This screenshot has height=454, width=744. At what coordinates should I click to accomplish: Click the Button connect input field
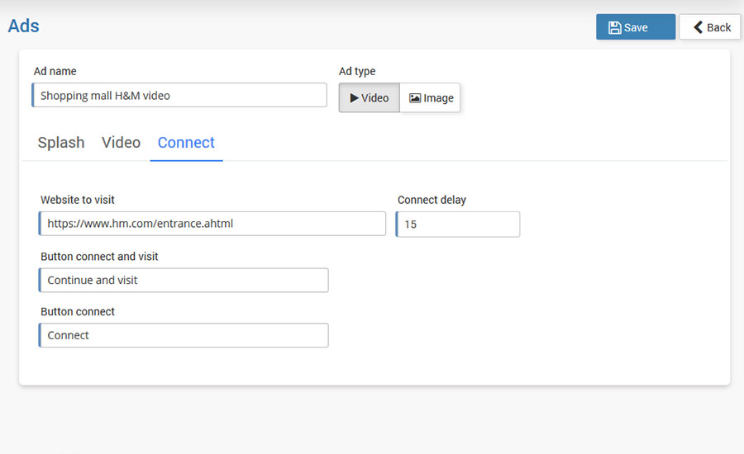[184, 335]
